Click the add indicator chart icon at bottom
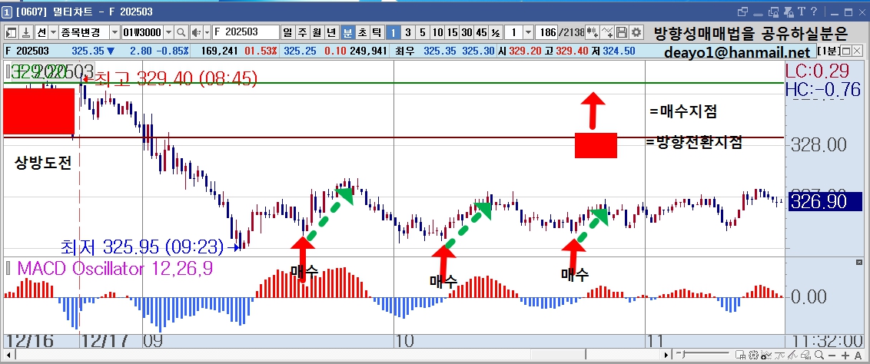The width and height of the screenshot is (870, 364). (x=766, y=355)
